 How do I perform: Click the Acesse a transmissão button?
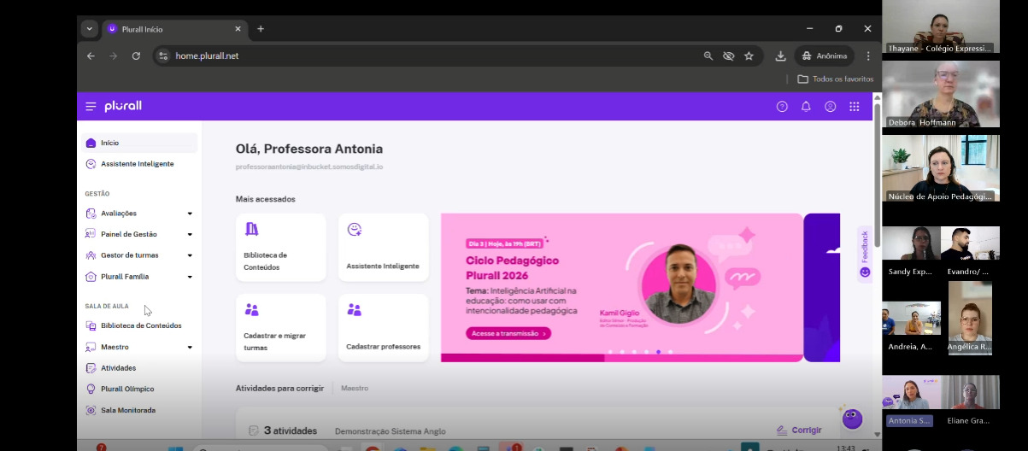click(508, 334)
